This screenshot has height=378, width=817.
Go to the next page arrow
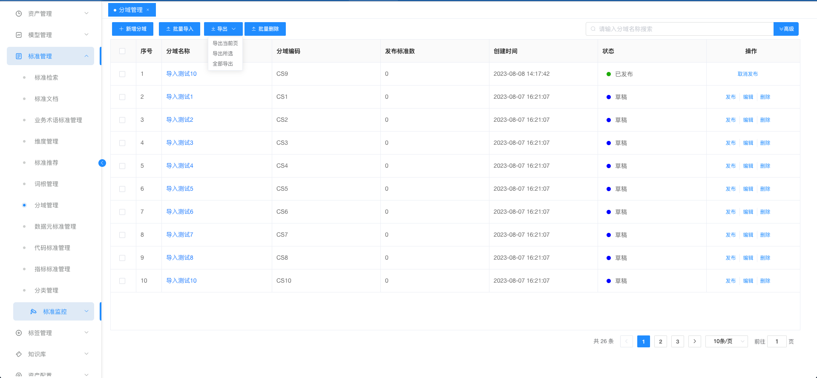[x=695, y=341]
